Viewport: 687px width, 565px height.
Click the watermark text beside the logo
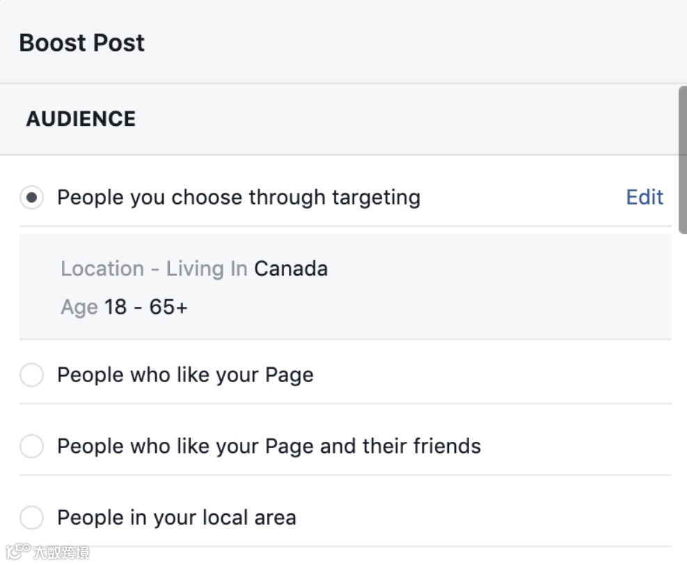pyautogui.click(x=61, y=553)
